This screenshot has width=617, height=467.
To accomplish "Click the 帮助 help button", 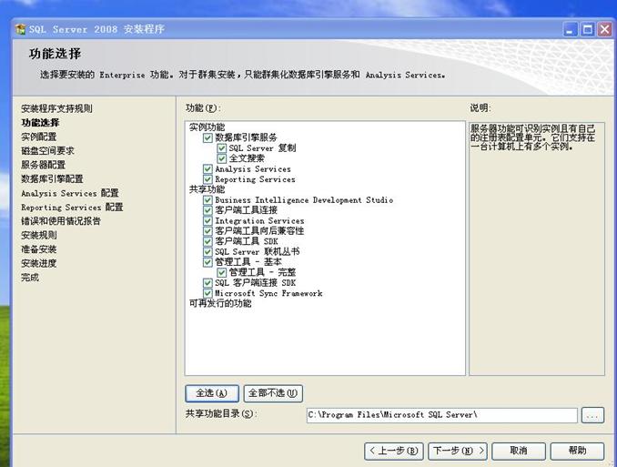I will tap(577, 451).
